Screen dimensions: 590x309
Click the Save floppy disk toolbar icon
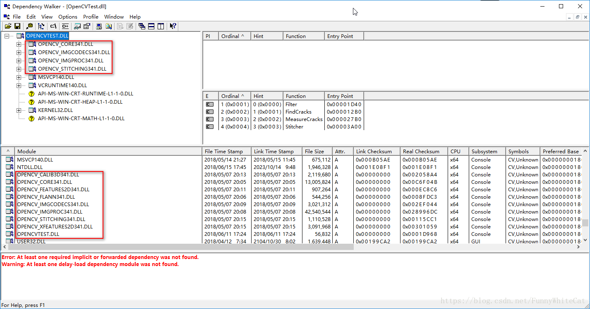[x=17, y=26]
